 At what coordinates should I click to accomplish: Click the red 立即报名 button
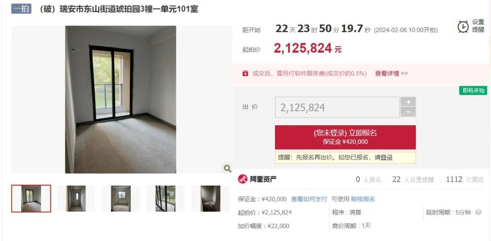346,137
